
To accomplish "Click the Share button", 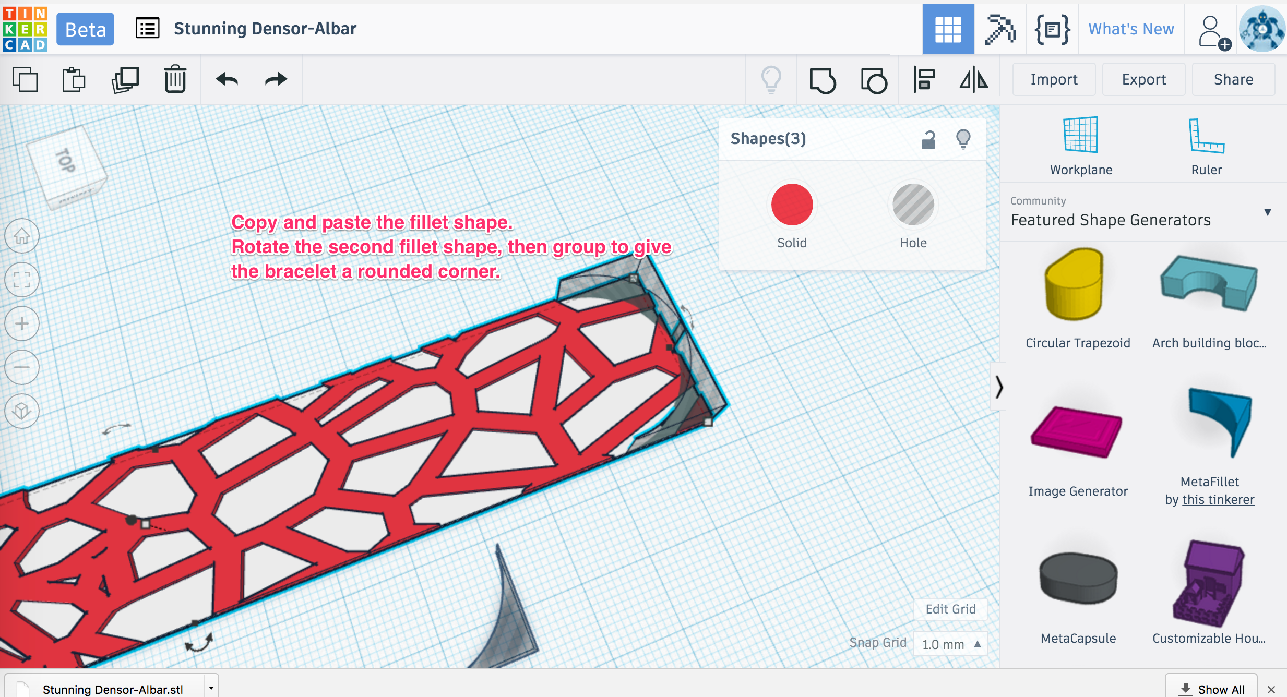I will click(1234, 78).
